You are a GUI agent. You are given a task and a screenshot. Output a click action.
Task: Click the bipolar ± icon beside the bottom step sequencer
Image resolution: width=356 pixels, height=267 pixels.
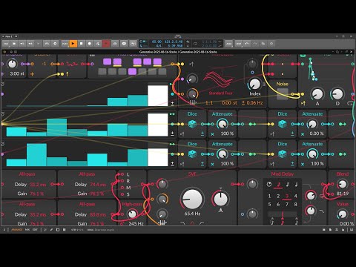click(x=172, y=164)
